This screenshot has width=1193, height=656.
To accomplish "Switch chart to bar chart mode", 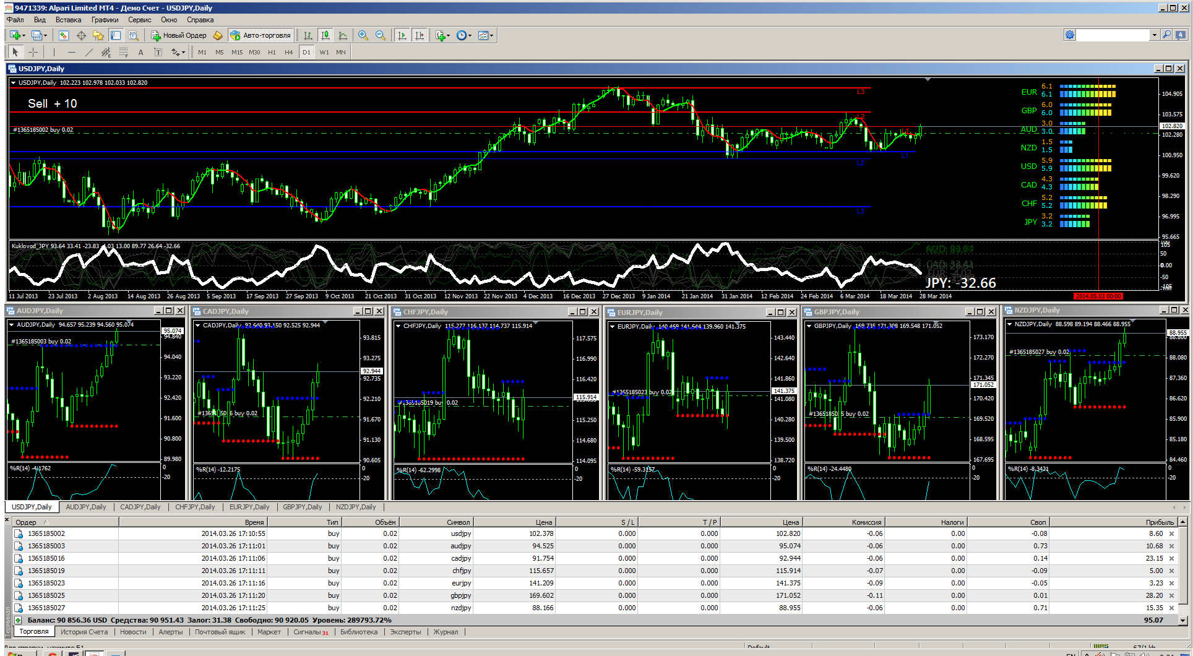I will pyautogui.click(x=308, y=35).
